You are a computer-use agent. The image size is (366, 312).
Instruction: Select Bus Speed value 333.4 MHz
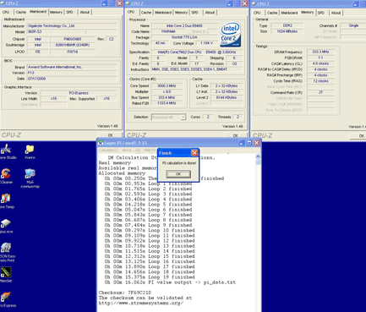(167, 97)
